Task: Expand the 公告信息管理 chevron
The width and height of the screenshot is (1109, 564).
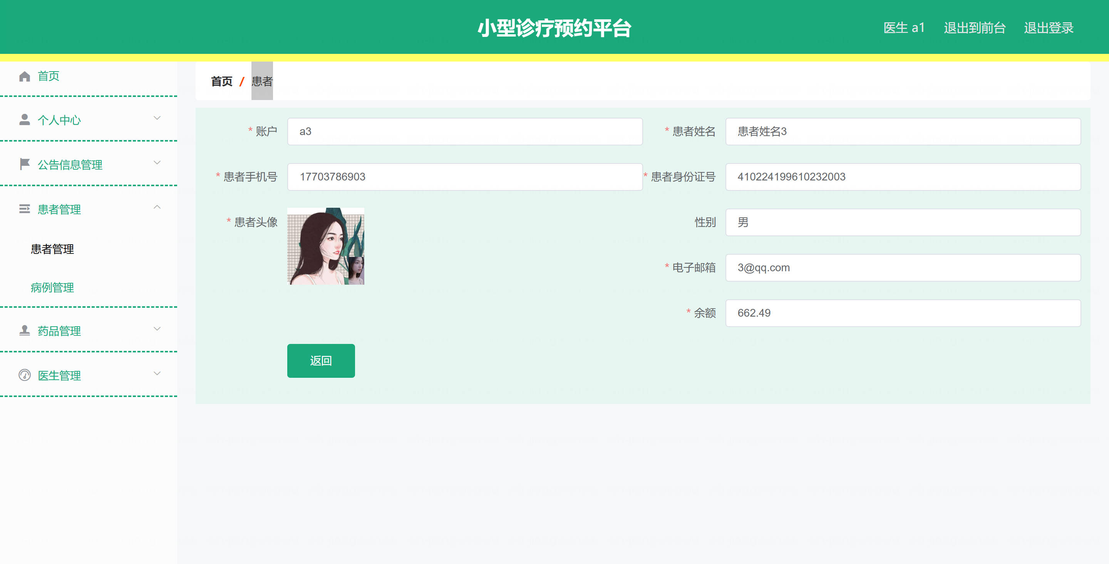Action: click(x=157, y=163)
